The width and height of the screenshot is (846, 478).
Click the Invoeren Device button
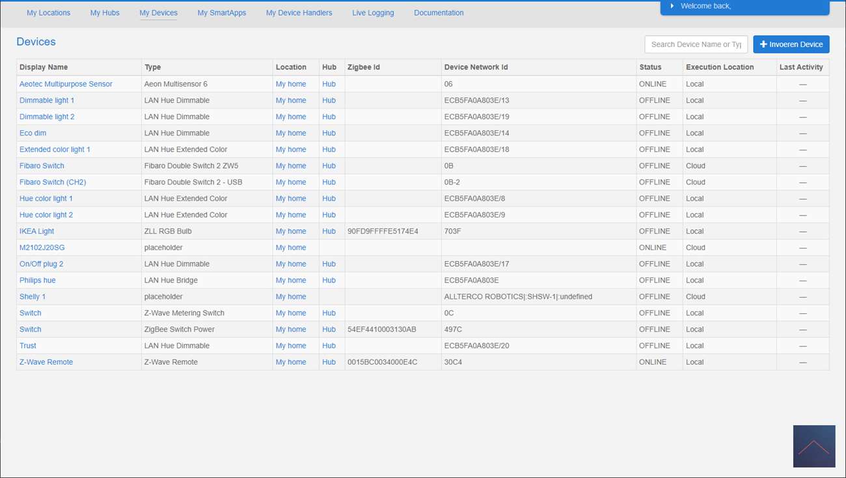tap(791, 44)
